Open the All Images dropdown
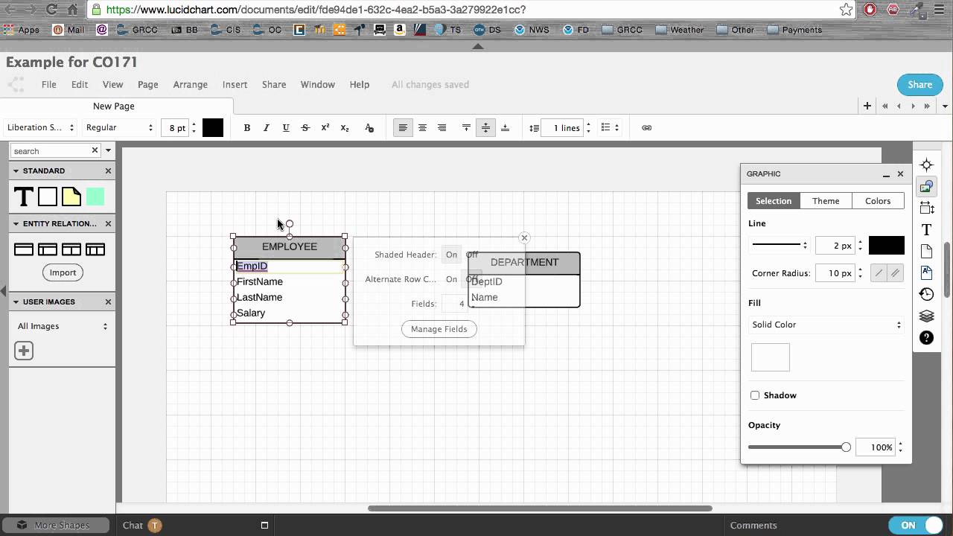Screen dimensions: 953x536 pos(63,326)
